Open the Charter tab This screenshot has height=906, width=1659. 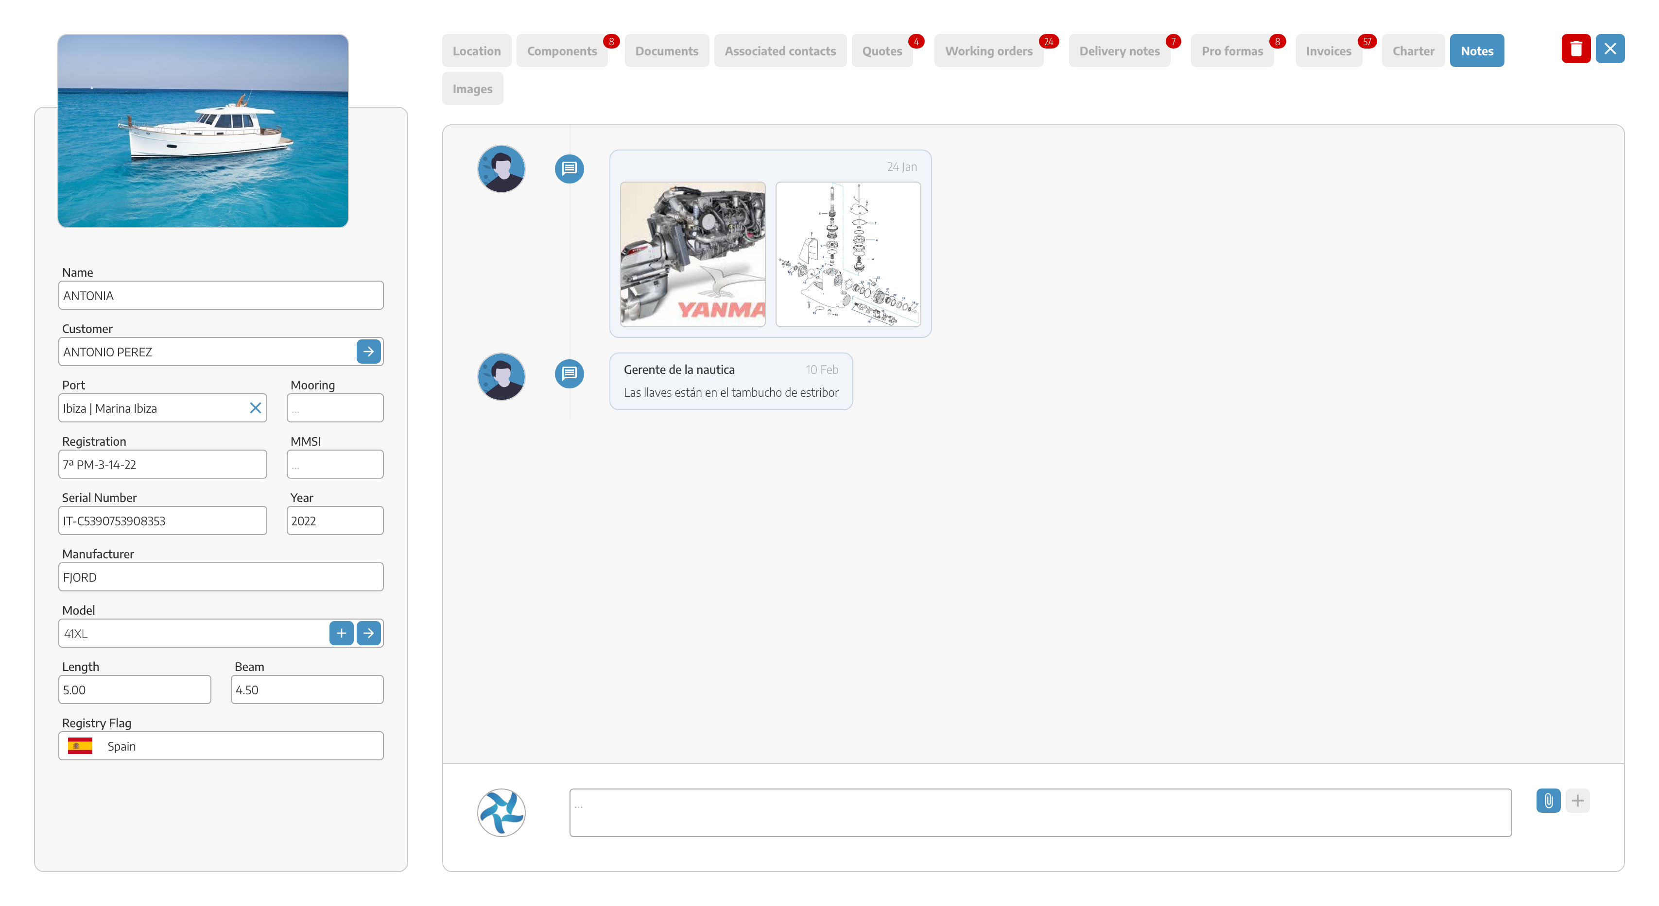pyautogui.click(x=1413, y=50)
